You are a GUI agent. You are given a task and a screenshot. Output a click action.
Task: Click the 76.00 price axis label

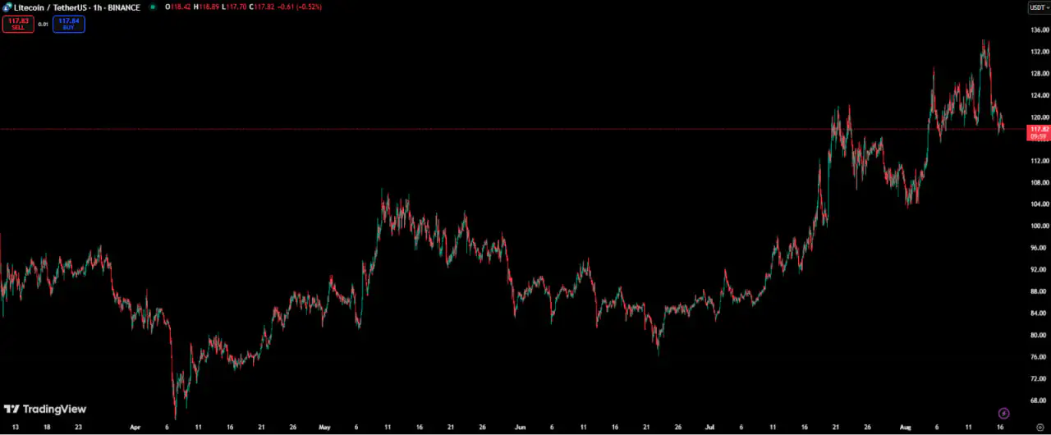click(x=1040, y=357)
